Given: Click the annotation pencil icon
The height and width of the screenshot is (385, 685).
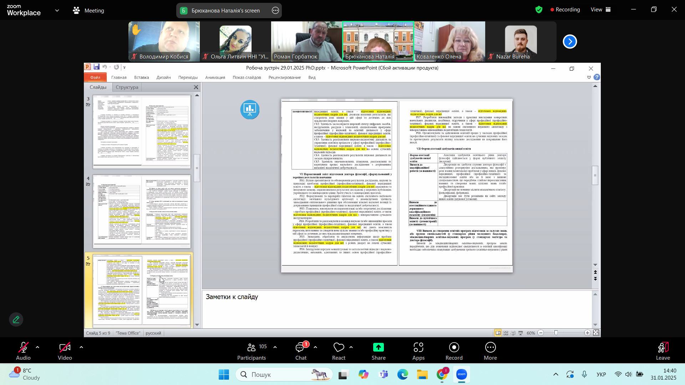Looking at the screenshot, I should click(16, 319).
